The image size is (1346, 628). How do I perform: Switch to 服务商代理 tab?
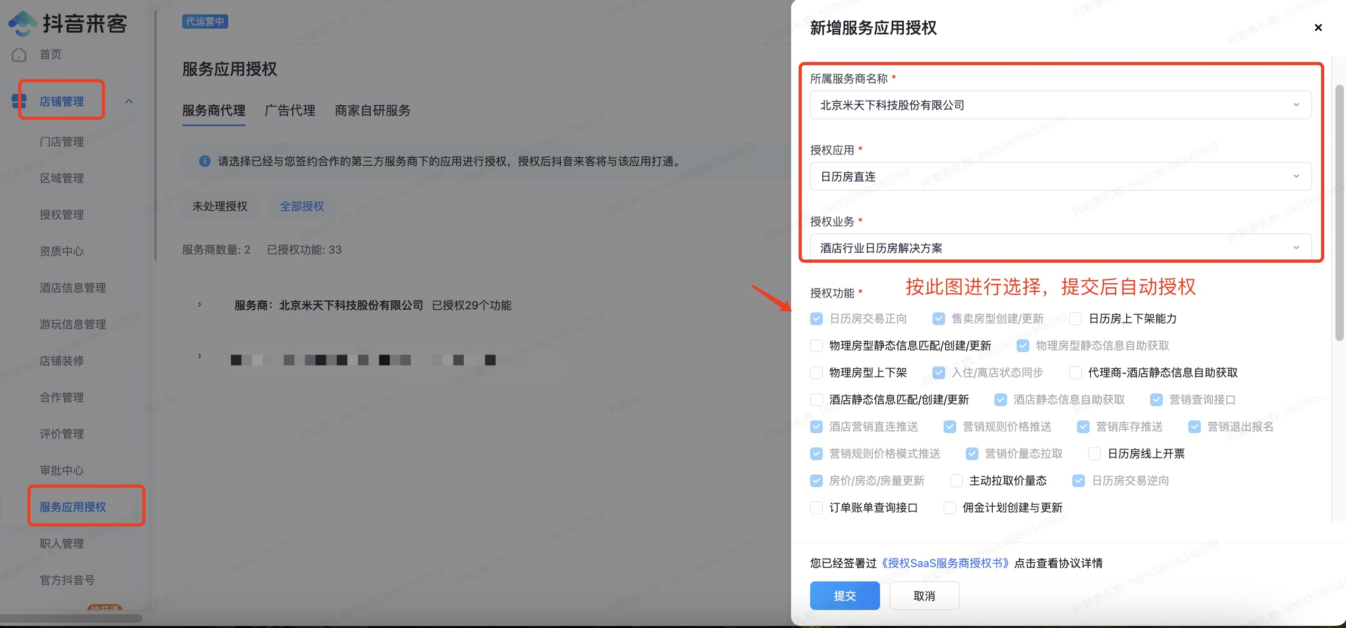point(214,110)
